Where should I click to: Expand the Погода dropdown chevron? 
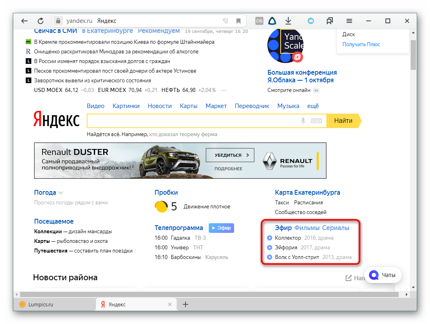(61, 193)
